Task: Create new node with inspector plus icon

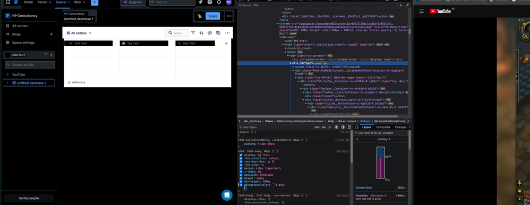Action: [x=401, y=5]
